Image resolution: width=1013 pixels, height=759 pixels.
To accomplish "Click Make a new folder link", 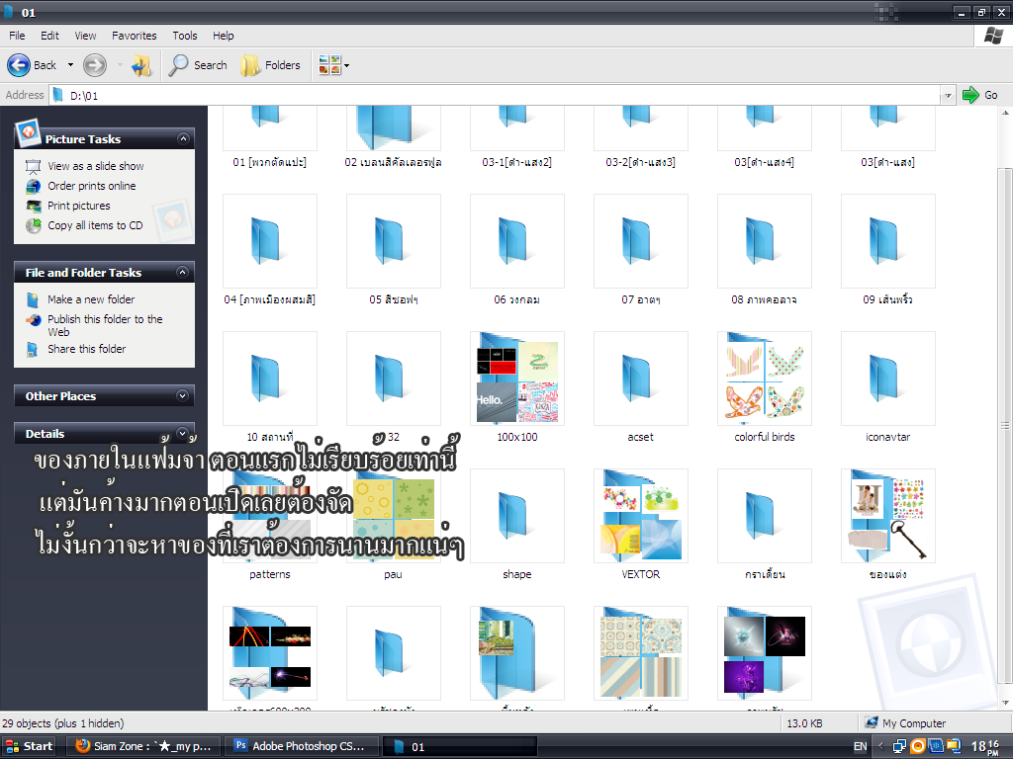I will click(x=91, y=299).
